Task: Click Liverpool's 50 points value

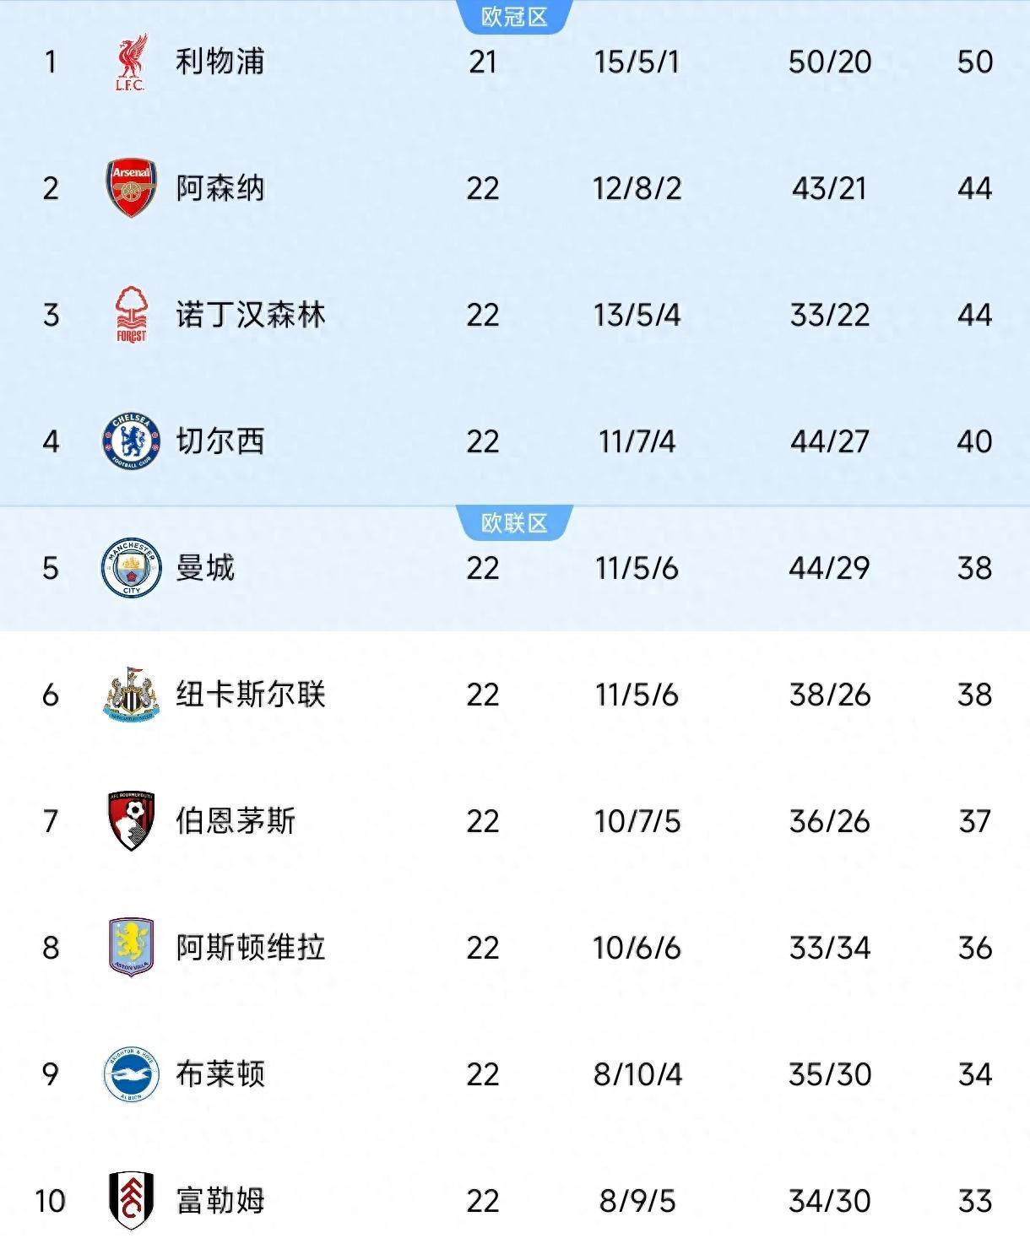Action: 974,62
